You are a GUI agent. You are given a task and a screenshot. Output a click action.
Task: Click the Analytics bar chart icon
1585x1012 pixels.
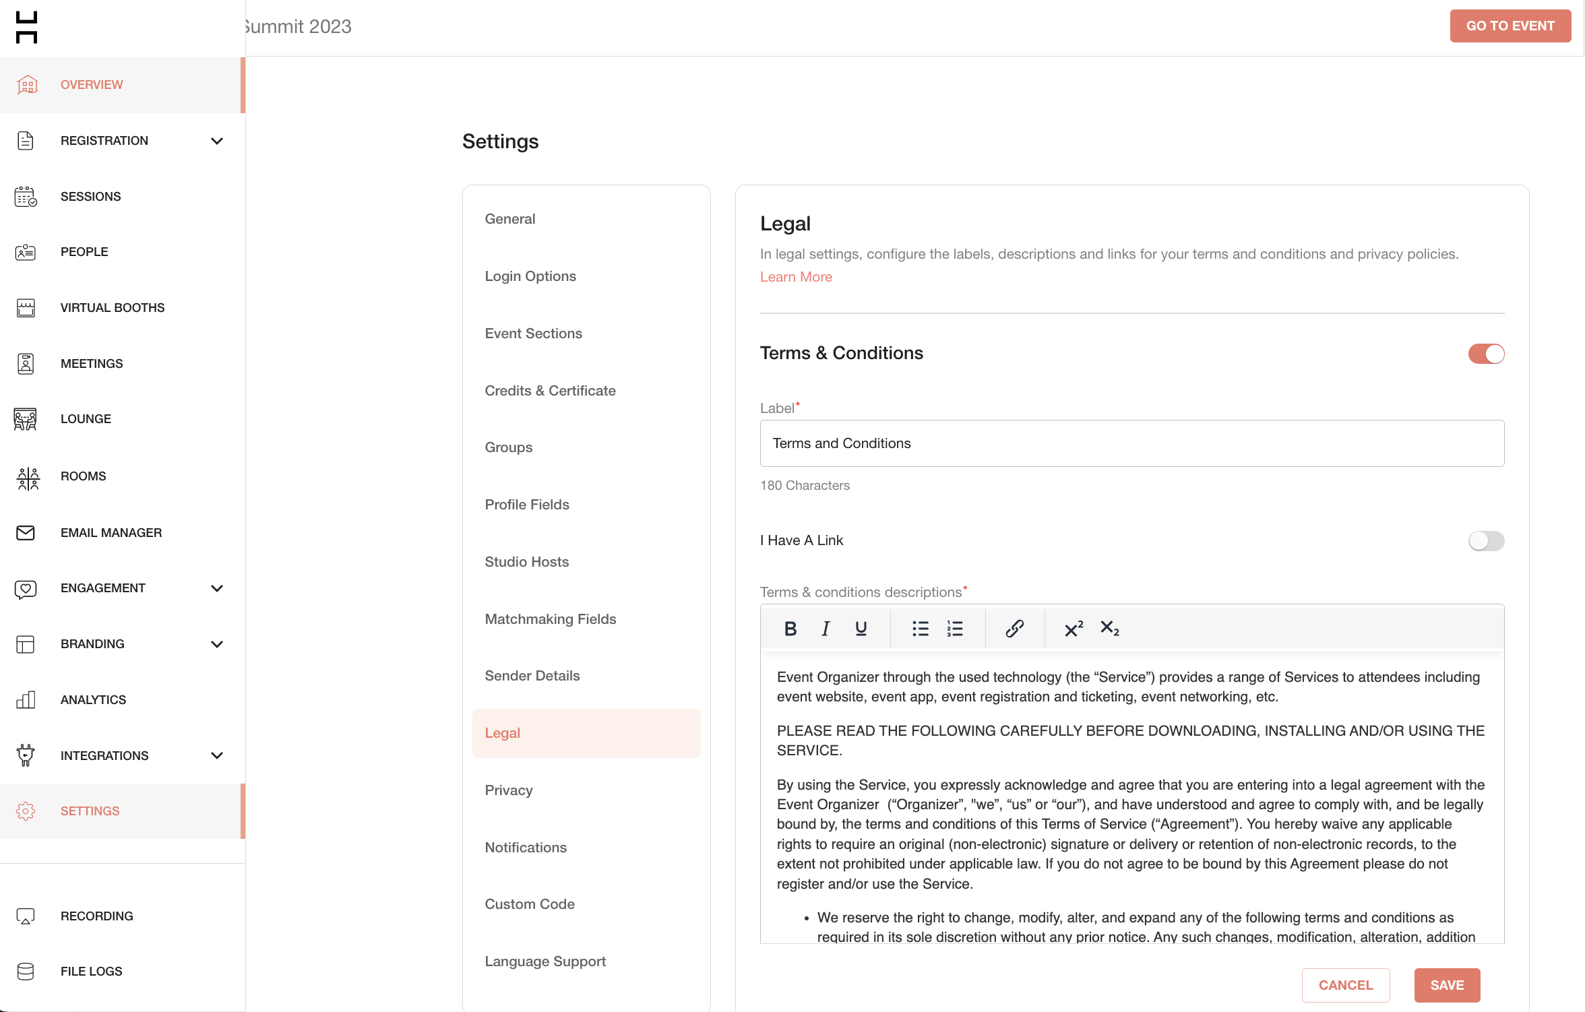point(26,700)
